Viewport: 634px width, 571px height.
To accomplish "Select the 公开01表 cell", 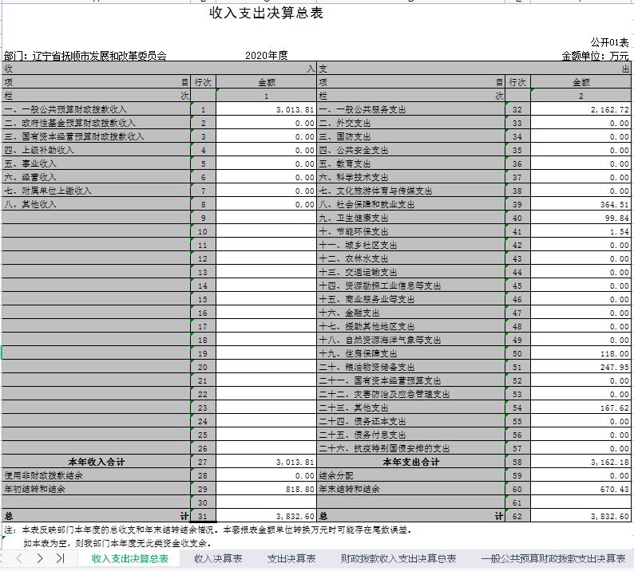I will [x=609, y=42].
